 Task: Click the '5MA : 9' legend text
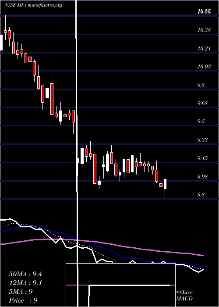[x=21, y=292]
